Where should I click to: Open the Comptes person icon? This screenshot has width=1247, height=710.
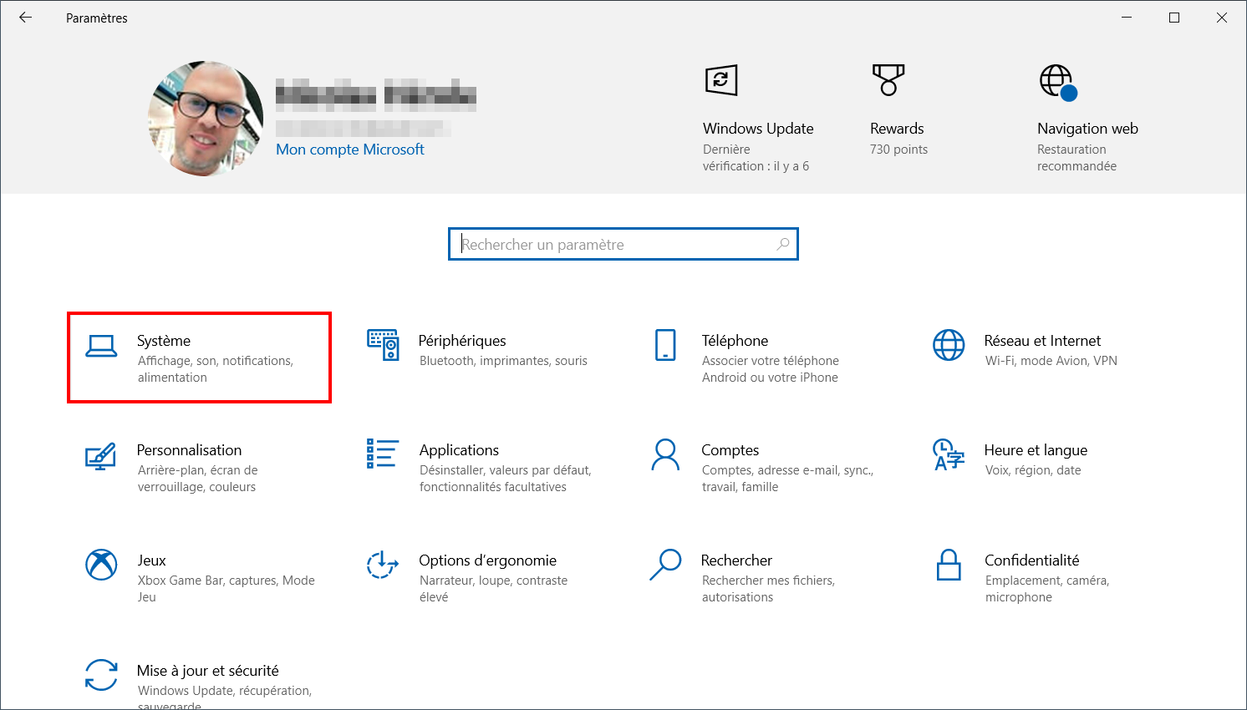(665, 455)
